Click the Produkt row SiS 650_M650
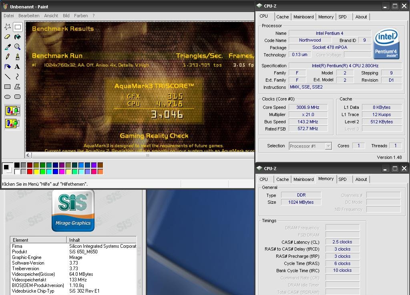This screenshot has width=410, height=295. pos(73,252)
